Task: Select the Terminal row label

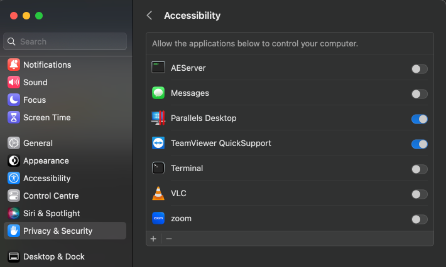Action: click(x=187, y=168)
